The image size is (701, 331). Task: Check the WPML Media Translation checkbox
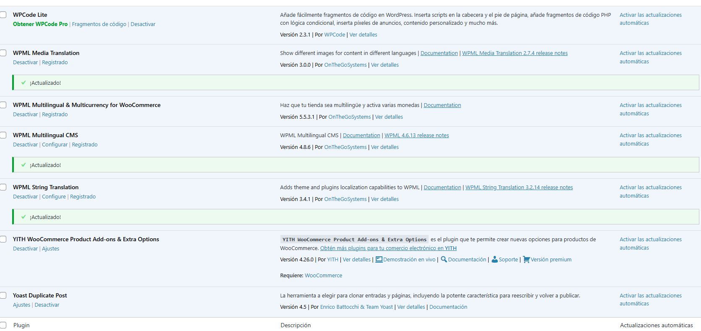click(3, 53)
